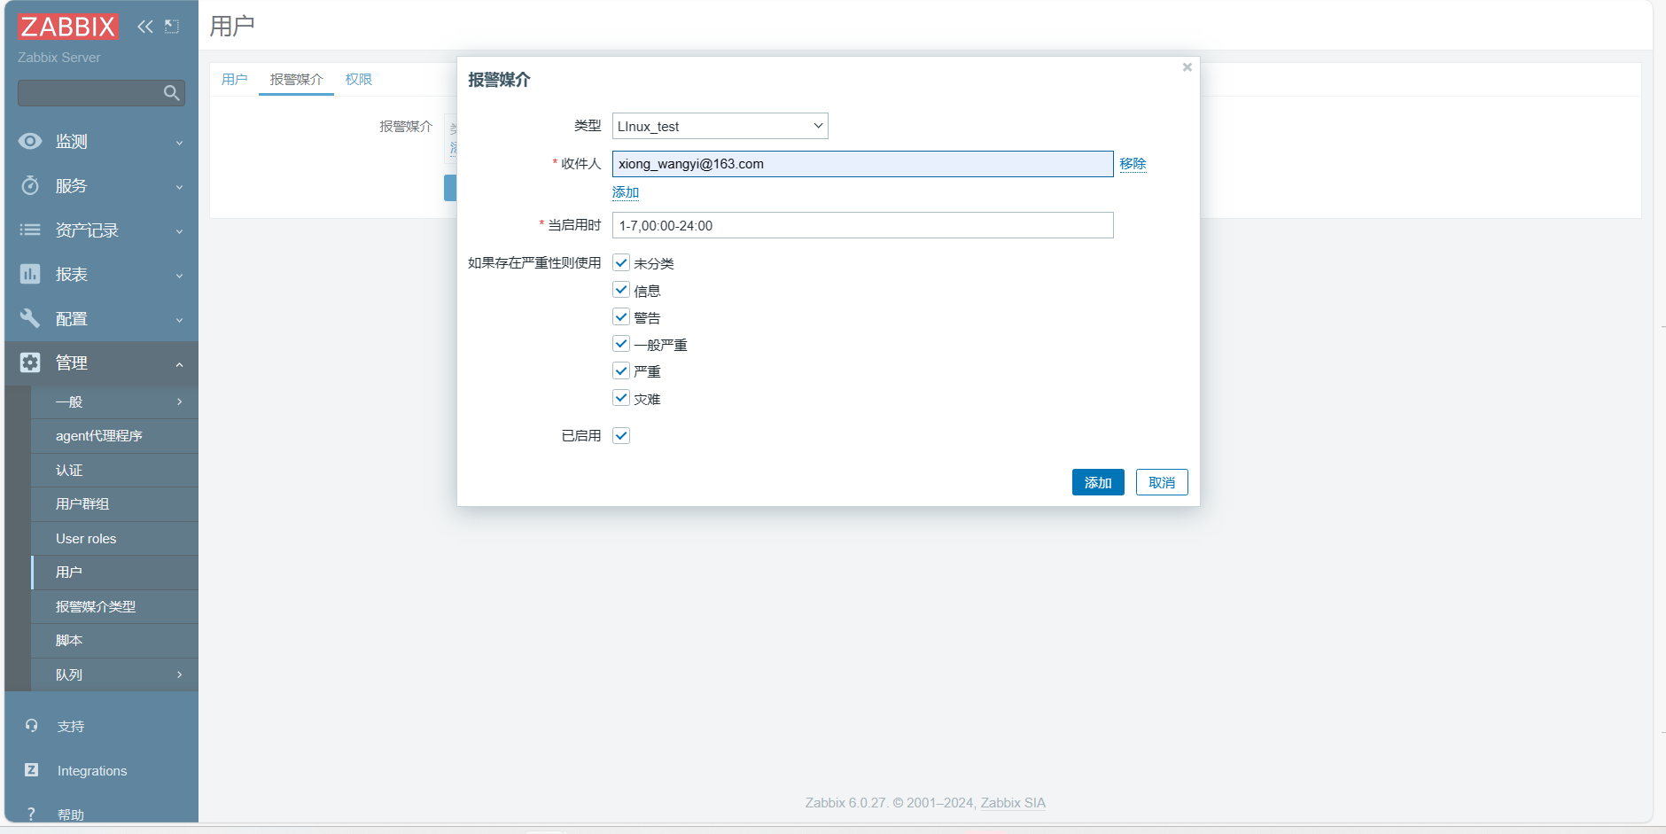Uncheck the 信息 severity checkbox

coord(621,290)
